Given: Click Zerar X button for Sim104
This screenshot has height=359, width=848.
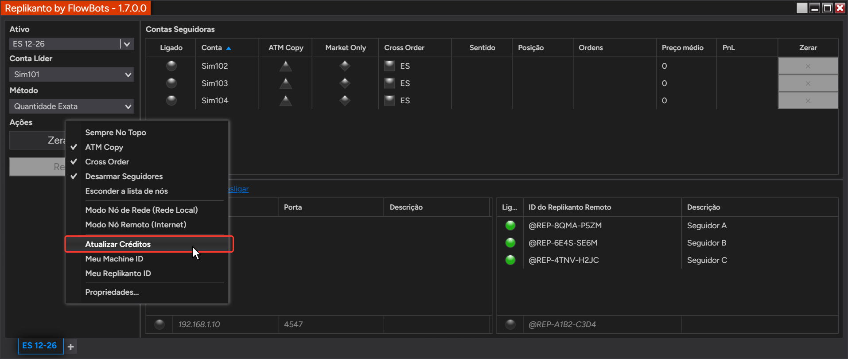Looking at the screenshot, I should click(x=808, y=101).
